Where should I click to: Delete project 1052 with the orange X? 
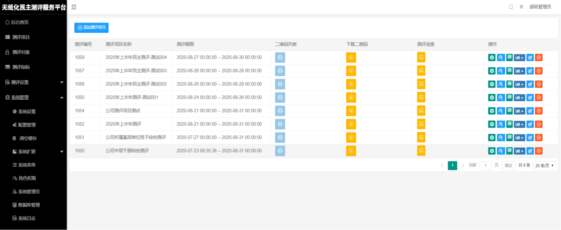pyautogui.click(x=539, y=124)
